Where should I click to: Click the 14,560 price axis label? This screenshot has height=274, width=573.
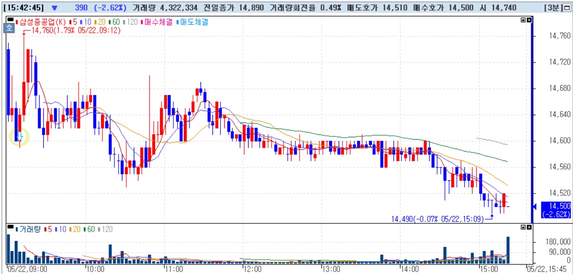click(x=559, y=167)
